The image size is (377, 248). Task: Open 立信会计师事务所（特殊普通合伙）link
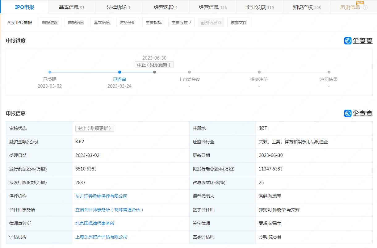[110, 210]
